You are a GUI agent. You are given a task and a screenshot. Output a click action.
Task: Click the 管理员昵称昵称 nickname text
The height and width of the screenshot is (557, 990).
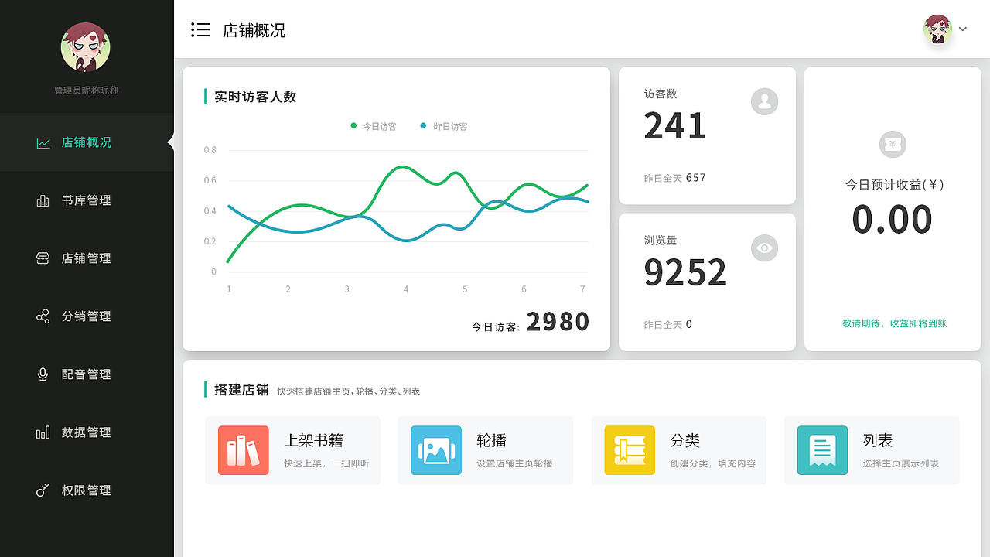pyautogui.click(x=86, y=91)
